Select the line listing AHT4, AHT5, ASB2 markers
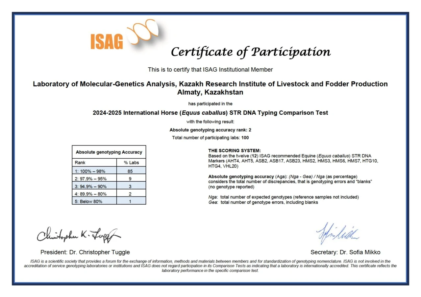 (293, 161)
